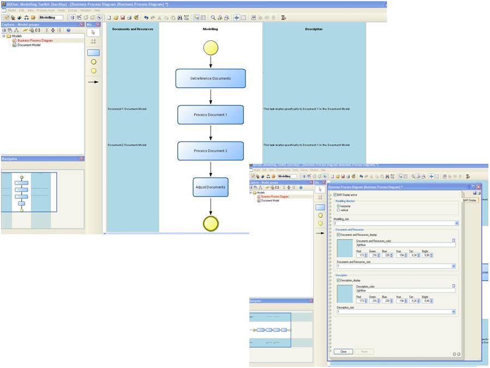Toggle the Description_display checkbox
This screenshot has width=490, height=368.
click(x=338, y=281)
